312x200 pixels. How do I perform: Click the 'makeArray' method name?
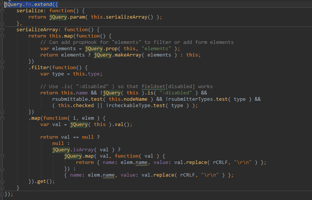(x=128, y=55)
